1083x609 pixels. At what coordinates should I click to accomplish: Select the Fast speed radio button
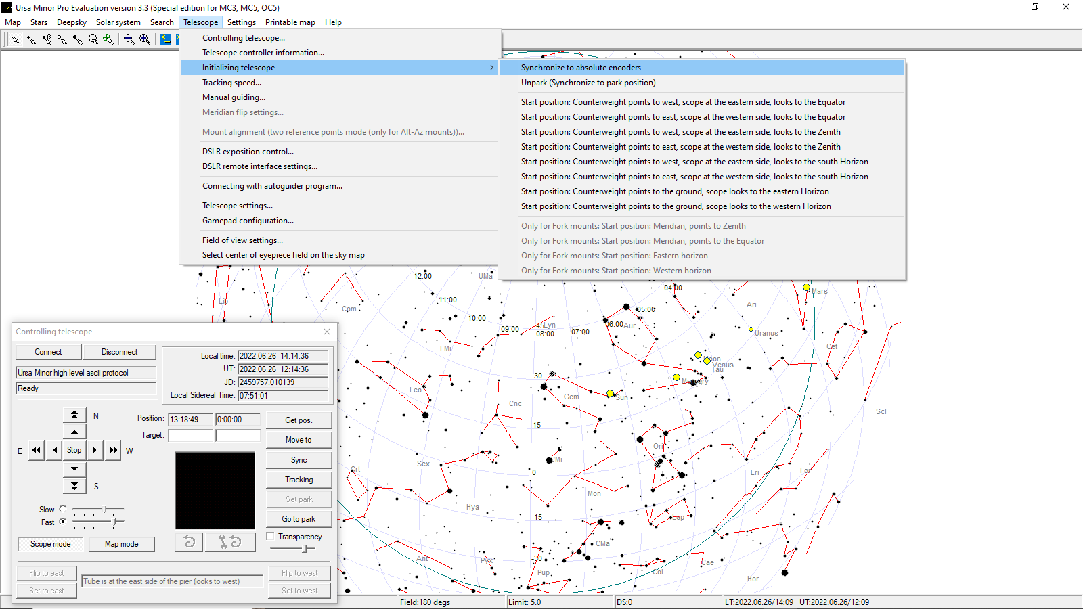(x=63, y=522)
